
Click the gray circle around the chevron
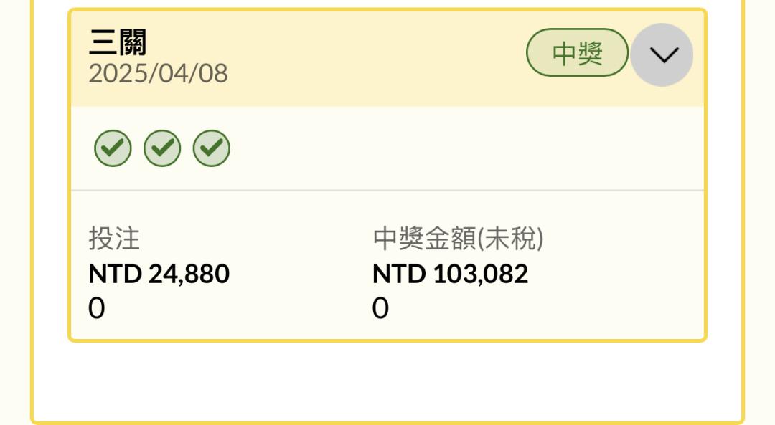pos(662,54)
